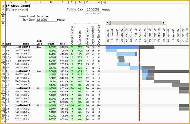Click the gray Gantt bar in row 20
Viewport: 190px width, 124px height.
pos(167,81)
